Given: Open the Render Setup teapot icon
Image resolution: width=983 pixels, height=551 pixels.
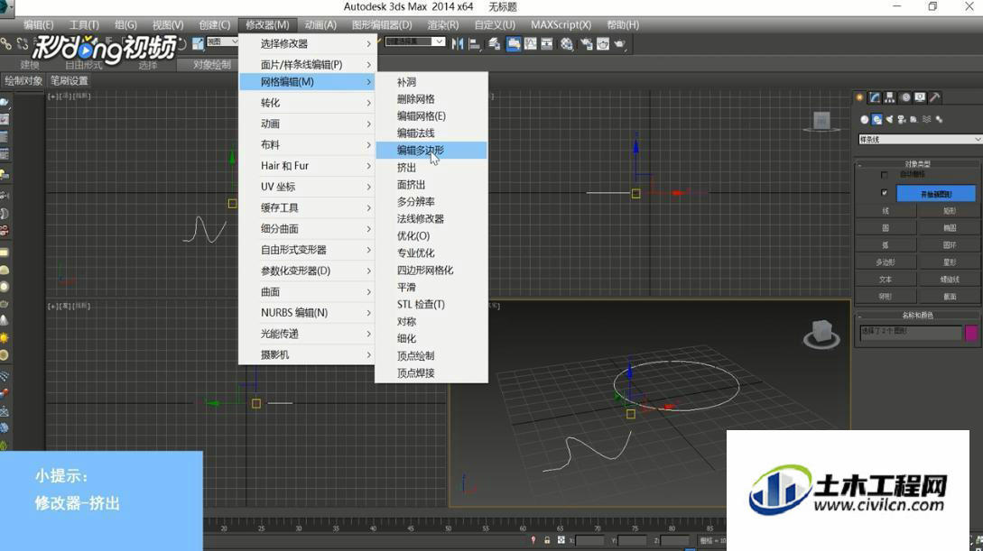Looking at the screenshot, I should click(587, 44).
